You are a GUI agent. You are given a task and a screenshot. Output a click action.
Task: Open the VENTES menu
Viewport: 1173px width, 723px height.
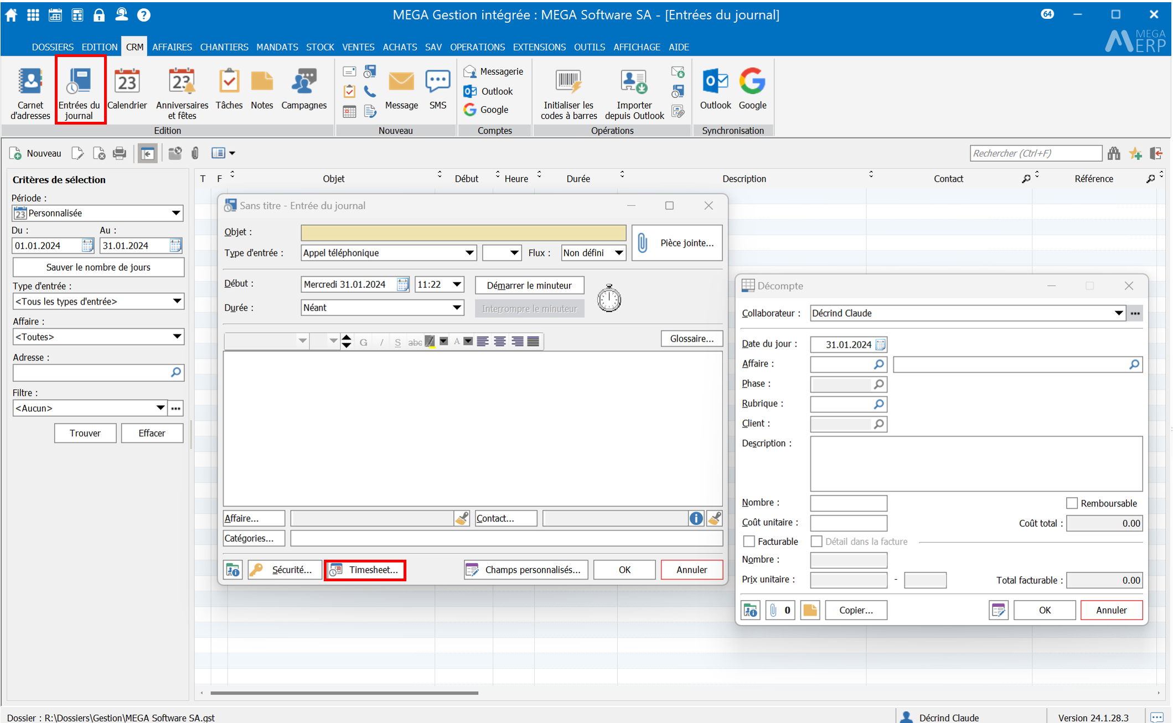tap(358, 47)
